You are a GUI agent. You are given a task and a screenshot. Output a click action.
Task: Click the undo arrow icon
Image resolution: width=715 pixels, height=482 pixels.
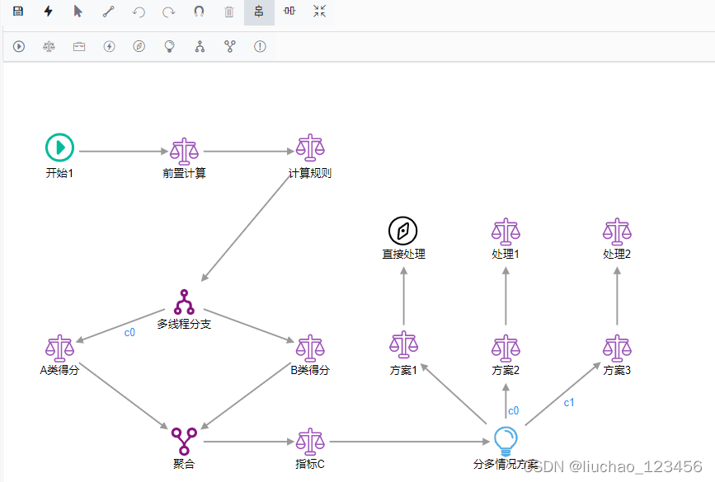(x=139, y=12)
